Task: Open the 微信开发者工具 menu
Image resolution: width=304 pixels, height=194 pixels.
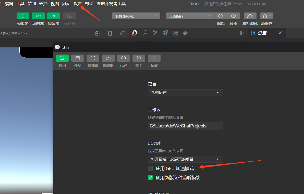Action: 111,4
